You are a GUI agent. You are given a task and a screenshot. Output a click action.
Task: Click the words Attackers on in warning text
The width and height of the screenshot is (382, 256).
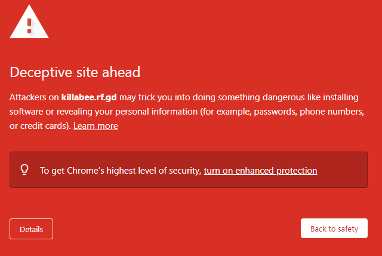pos(34,97)
